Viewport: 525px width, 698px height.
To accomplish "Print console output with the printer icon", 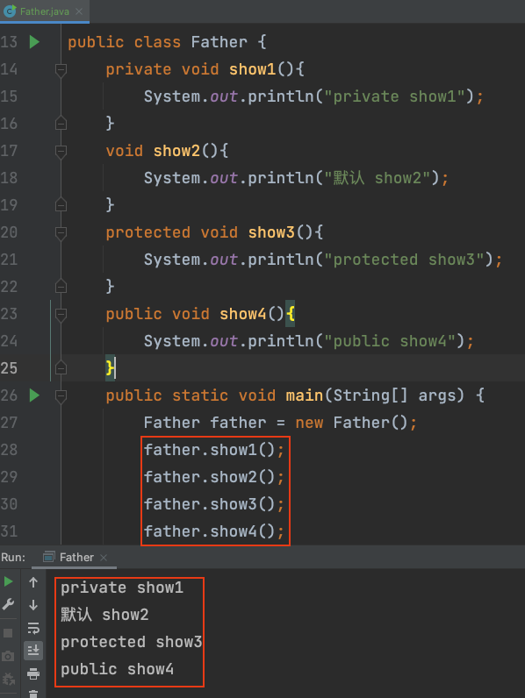I will [33, 673].
